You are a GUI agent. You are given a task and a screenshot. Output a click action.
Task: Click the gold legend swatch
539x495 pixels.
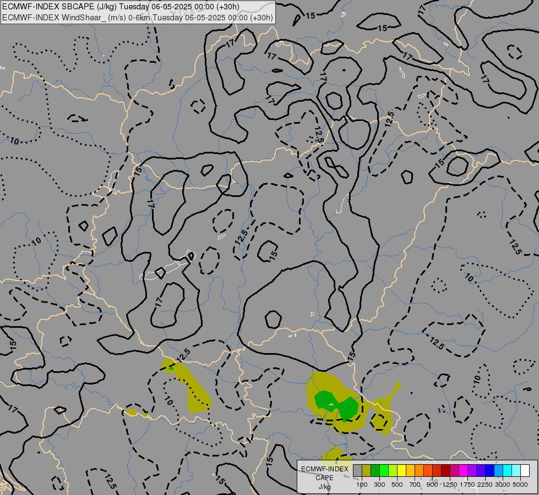410,470
